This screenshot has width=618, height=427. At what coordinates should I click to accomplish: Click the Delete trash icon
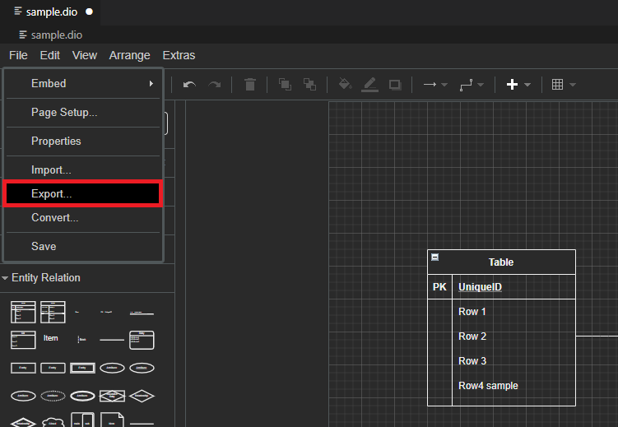tap(250, 85)
